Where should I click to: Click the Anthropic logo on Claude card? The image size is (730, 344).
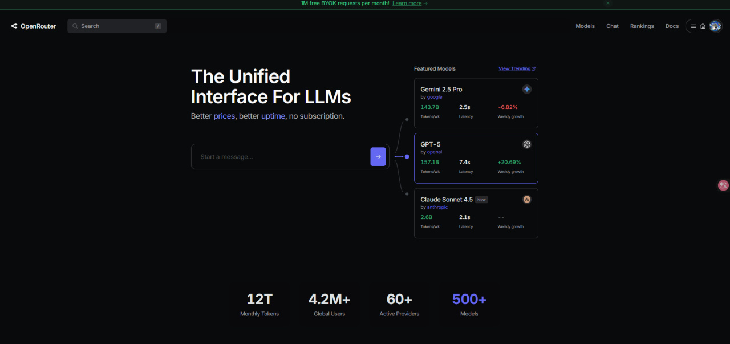527,200
